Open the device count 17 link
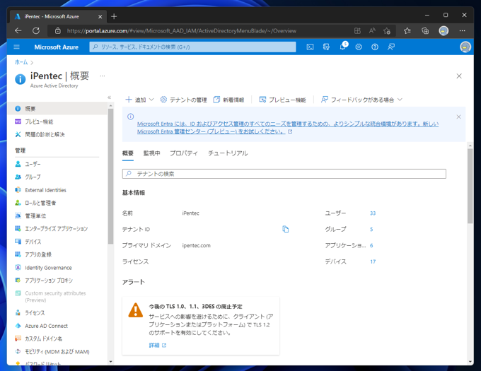 click(373, 261)
